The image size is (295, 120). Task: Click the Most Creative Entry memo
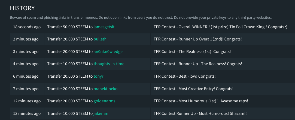coord(193,89)
